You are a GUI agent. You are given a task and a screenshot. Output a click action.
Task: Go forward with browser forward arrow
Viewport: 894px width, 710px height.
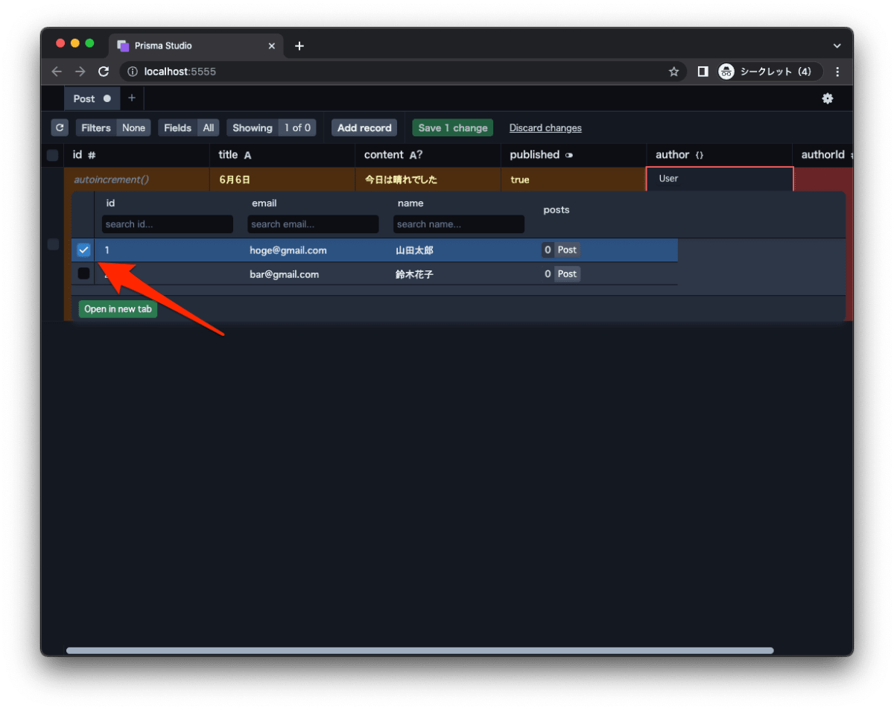[x=80, y=72]
